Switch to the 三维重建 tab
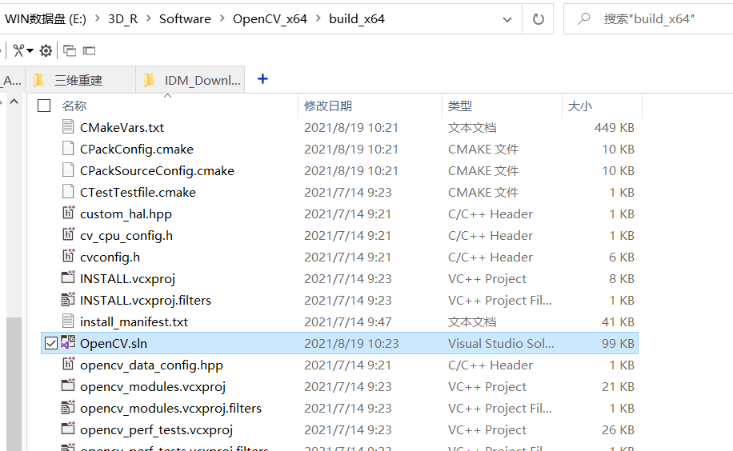 coord(81,80)
